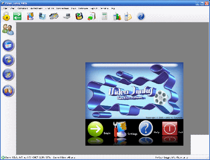Click the red Exit power button
The image size is (210, 160).
pos(169,128)
